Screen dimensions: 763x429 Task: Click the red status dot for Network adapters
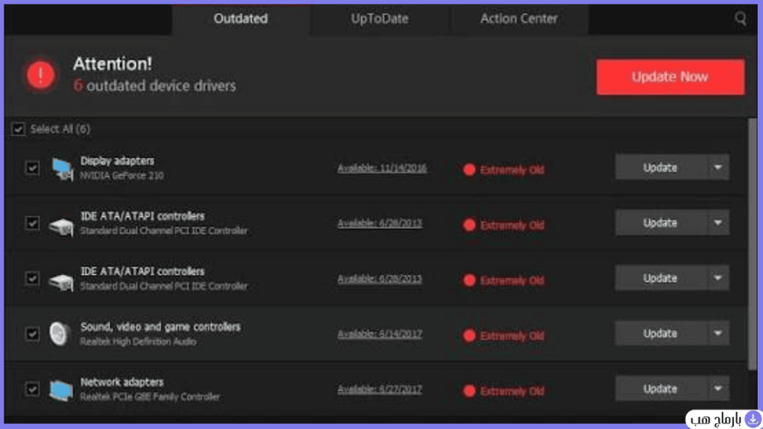(469, 391)
